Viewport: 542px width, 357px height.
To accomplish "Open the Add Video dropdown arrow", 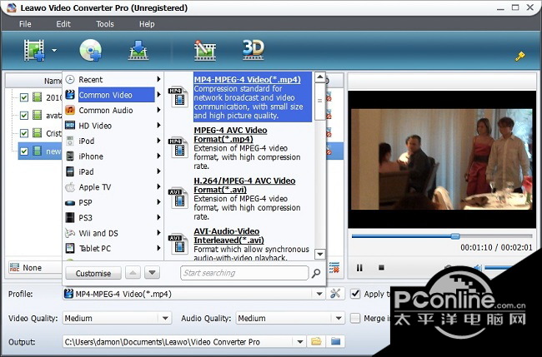I will coord(54,51).
